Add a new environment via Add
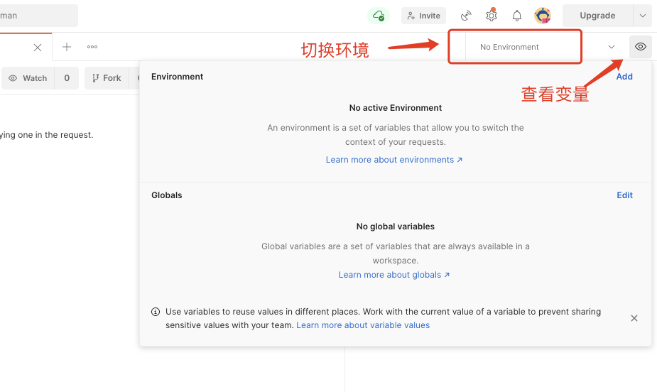This screenshot has height=392, width=657. (x=624, y=77)
